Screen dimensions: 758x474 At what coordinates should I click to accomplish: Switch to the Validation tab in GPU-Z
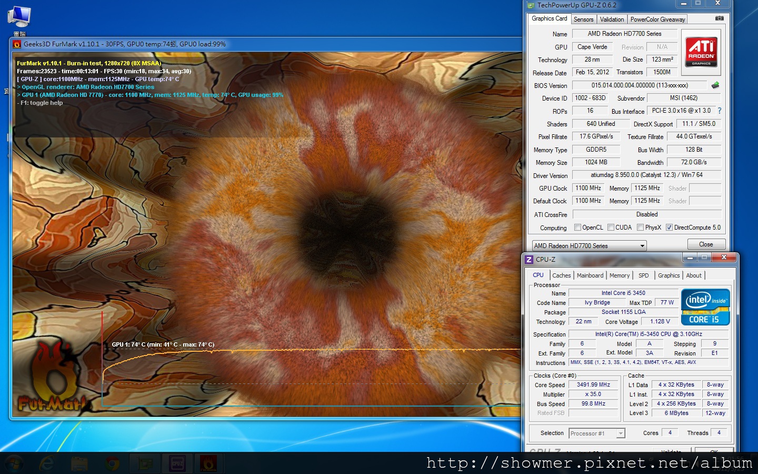[x=612, y=19]
